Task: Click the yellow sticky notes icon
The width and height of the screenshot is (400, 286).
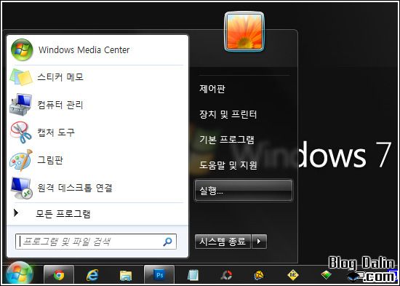Action: (21, 77)
